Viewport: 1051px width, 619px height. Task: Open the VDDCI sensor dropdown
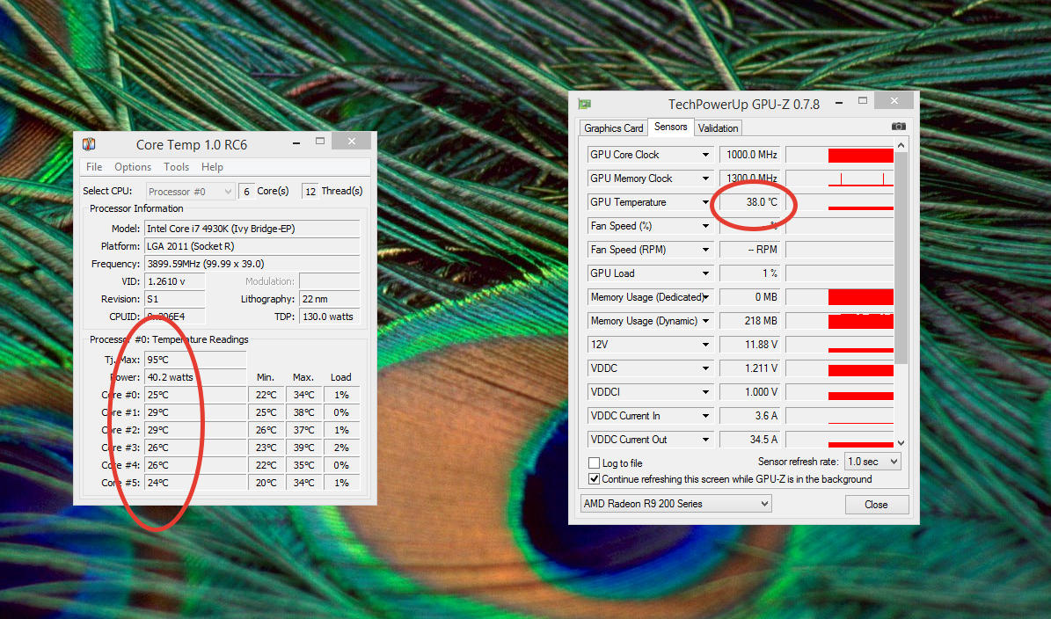(705, 392)
